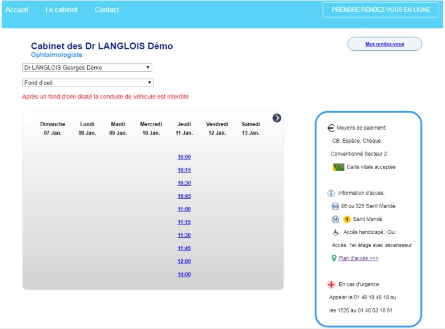Click the metro M icon

[335, 219]
